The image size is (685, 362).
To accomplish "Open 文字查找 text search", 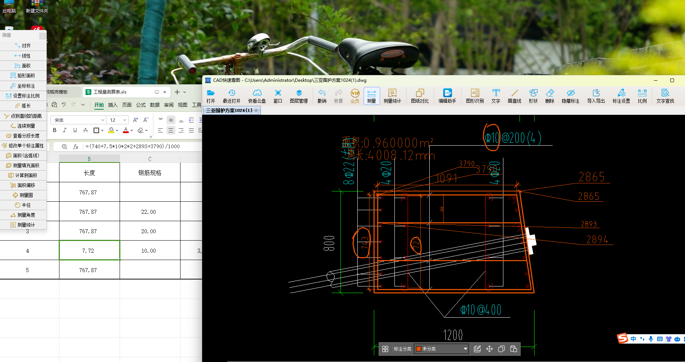I will [665, 96].
